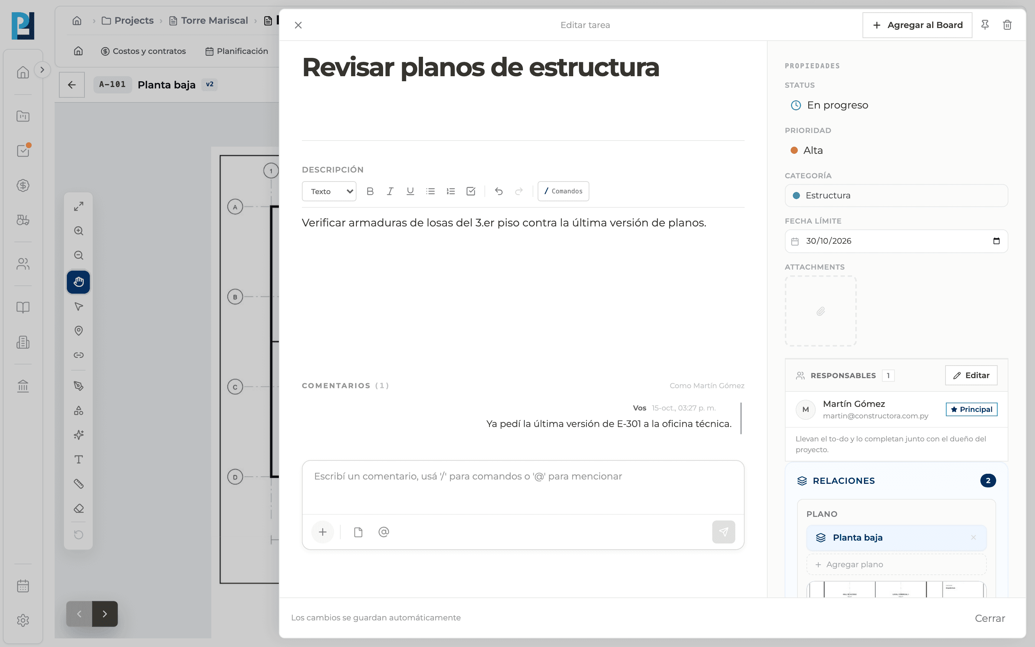Click the attachments drop zone
Screen dimensions: 1035x647
coord(820,311)
